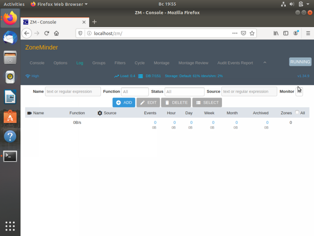Open the Options menu item
The width and height of the screenshot is (314, 236).
click(x=60, y=63)
